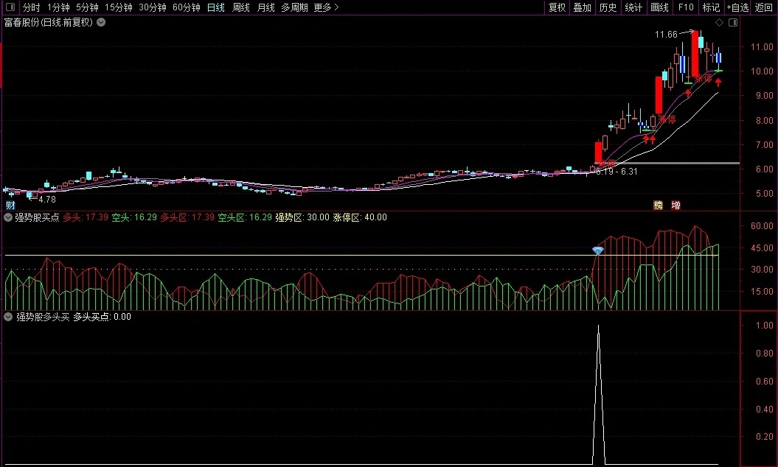
Task: Click the blue diamond signal marker in the 强势股买点 panel
Action: coord(598,251)
